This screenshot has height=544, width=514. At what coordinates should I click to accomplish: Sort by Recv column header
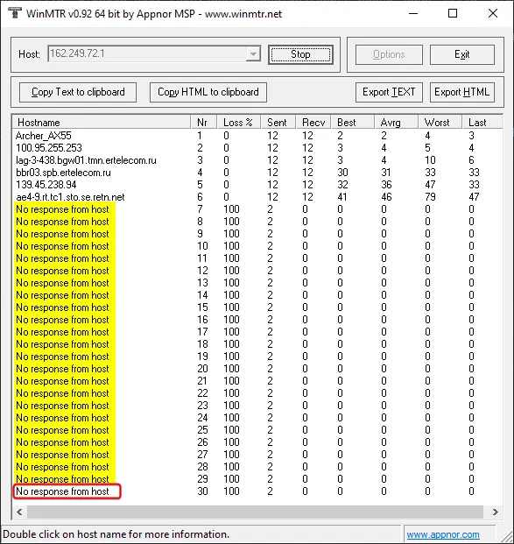click(313, 123)
